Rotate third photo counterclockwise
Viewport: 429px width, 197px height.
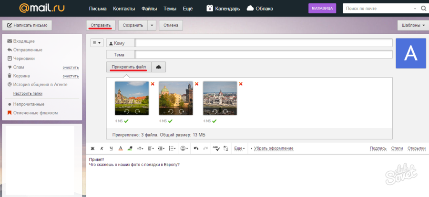(x=215, y=111)
